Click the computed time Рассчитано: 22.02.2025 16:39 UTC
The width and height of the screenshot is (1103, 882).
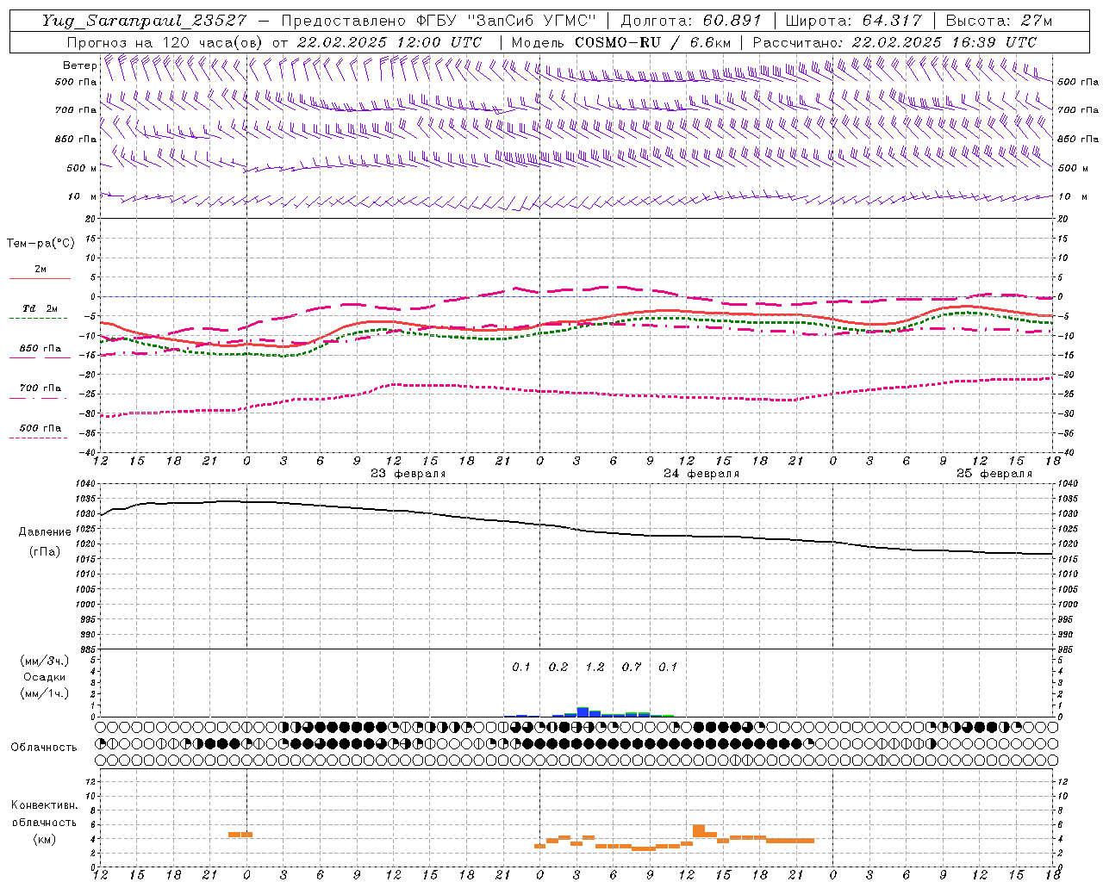coord(894,42)
